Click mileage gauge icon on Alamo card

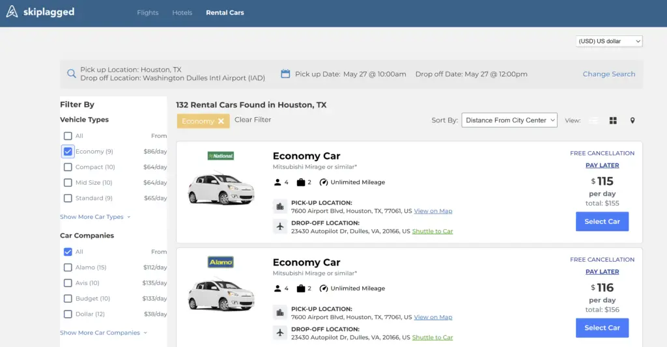[324, 288]
